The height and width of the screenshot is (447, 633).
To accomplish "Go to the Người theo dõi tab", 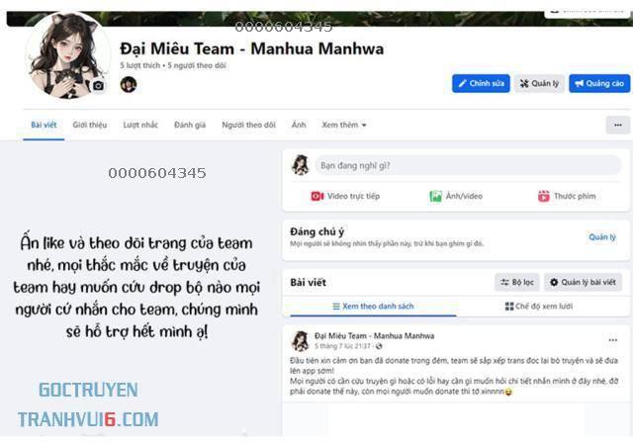I will tap(248, 125).
